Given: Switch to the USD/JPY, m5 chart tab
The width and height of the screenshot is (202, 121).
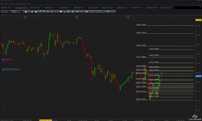Looking at the screenshot, I should click(x=7, y=8).
